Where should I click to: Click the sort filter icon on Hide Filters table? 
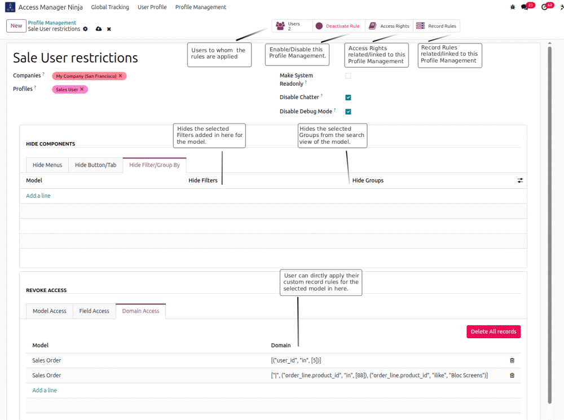point(519,180)
